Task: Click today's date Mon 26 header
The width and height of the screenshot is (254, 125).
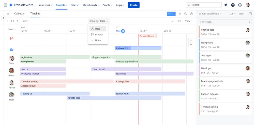Action: [x=121, y=31]
